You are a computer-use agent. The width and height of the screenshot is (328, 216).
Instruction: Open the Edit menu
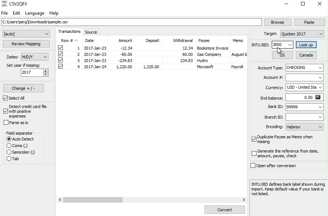pos(16,13)
